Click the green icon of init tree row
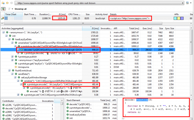 [x=10, y=36]
